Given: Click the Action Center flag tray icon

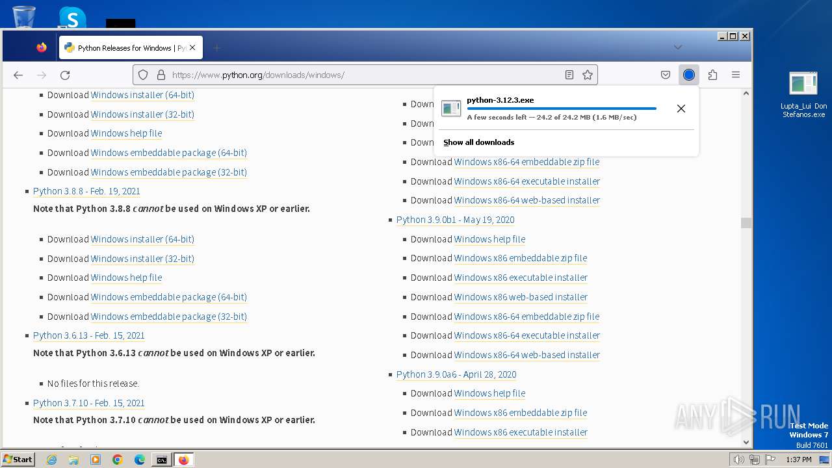Looking at the screenshot, I should (770, 460).
